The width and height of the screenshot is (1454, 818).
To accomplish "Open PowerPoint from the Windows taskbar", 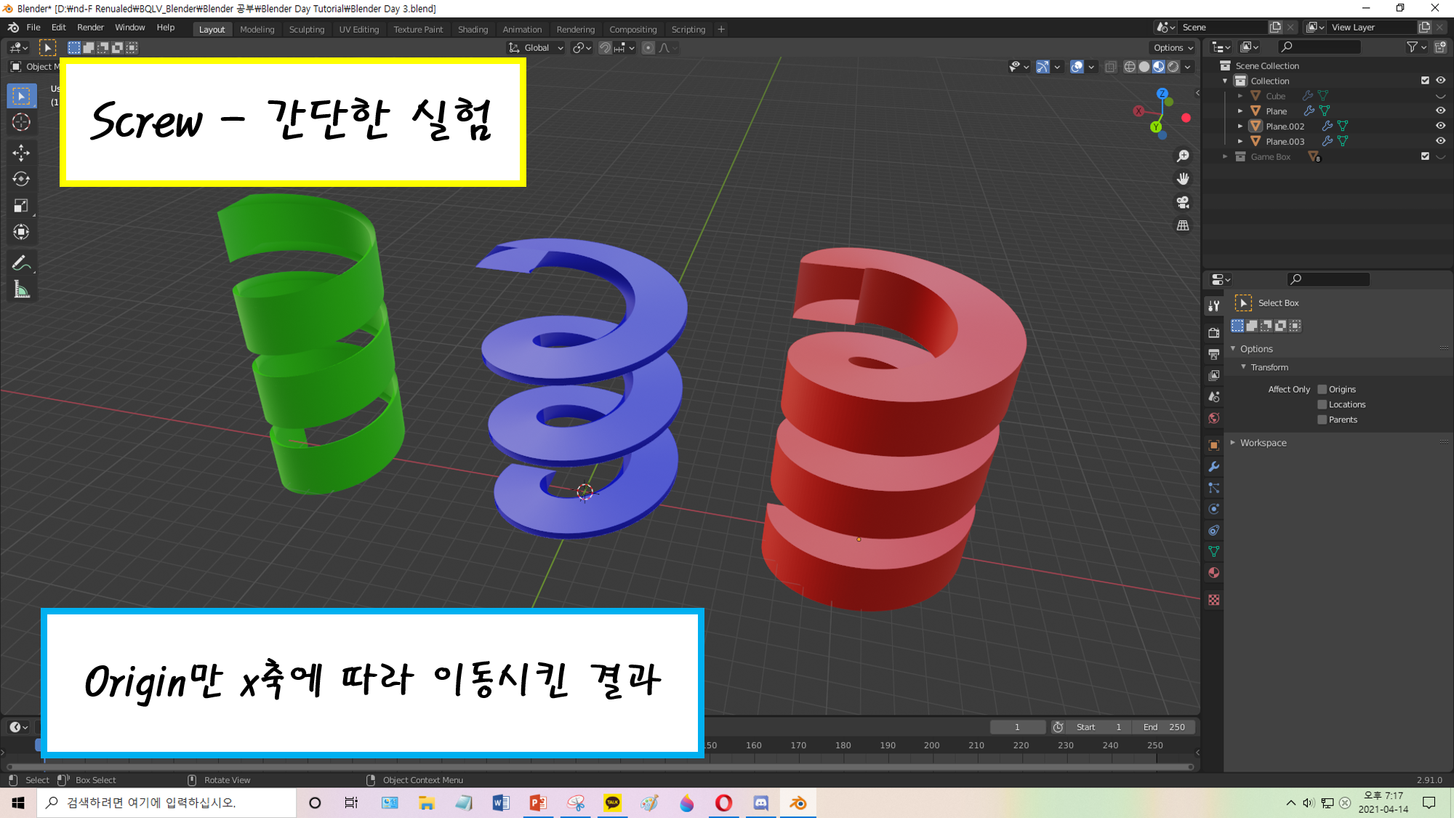I will click(x=538, y=803).
